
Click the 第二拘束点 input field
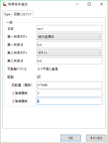[x=69, y=61]
